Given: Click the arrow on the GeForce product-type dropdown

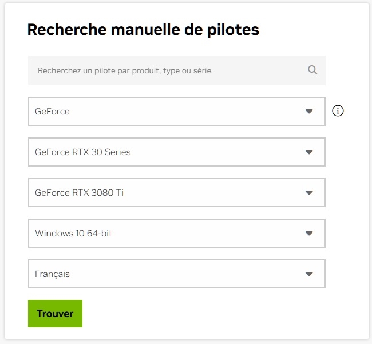Looking at the screenshot, I should [309, 111].
